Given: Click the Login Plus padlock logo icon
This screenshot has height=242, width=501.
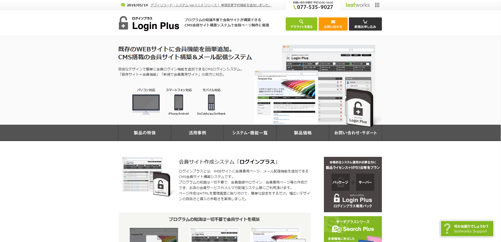Looking at the screenshot, I should 123,23.
